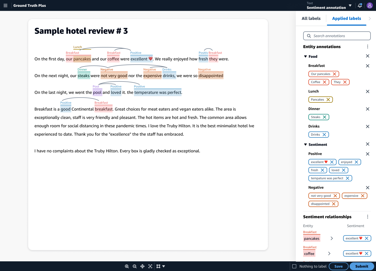The width and height of the screenshot is (376, 271).
Task: Open the notifications bell
Action: [360, 5]
